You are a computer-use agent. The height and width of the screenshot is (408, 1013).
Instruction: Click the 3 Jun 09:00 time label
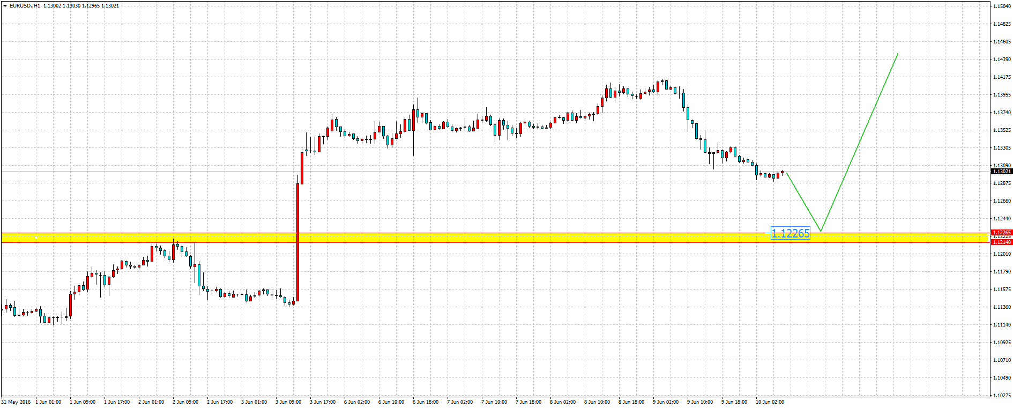click(288, 402)
